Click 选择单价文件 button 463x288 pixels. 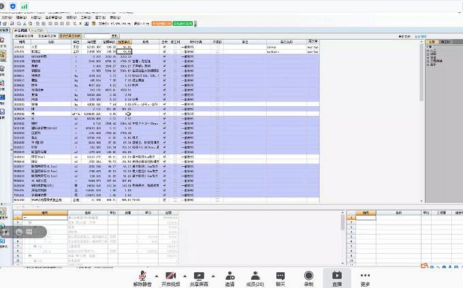pos(25,36)
